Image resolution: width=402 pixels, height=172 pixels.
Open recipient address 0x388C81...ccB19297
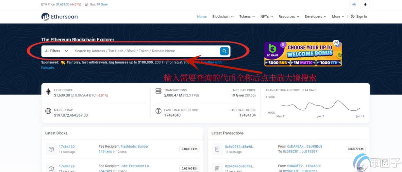coord(300,151)
